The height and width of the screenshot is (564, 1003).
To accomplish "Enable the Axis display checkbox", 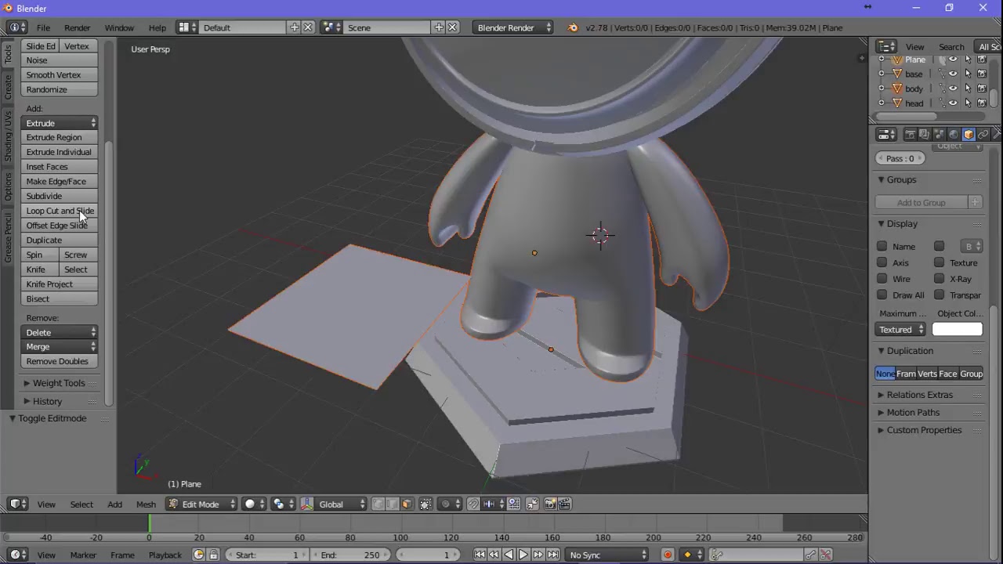I will tap(882, 262).
